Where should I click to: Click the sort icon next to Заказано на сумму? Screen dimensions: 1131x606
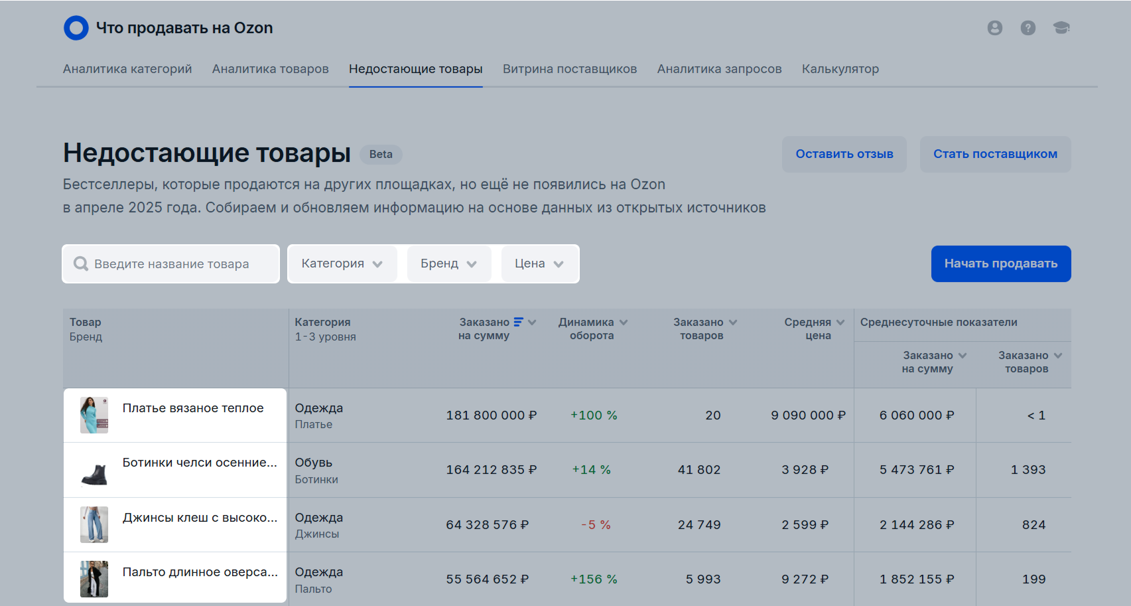(x=519, y=322)
